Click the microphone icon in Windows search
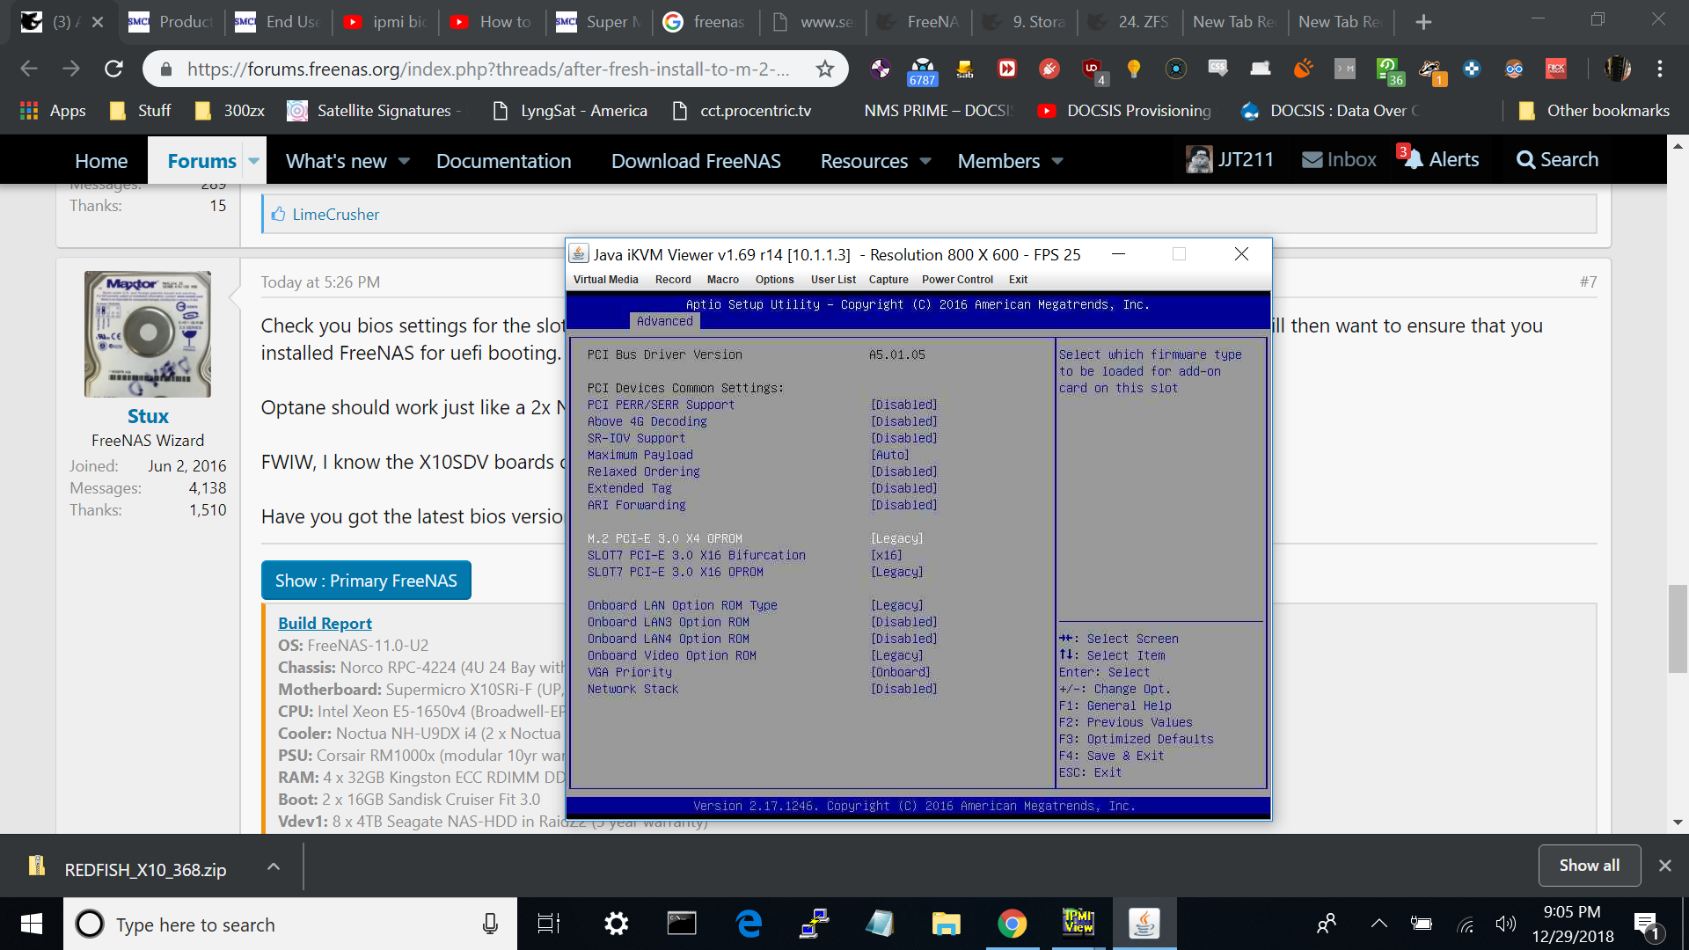 coord(490,924)
